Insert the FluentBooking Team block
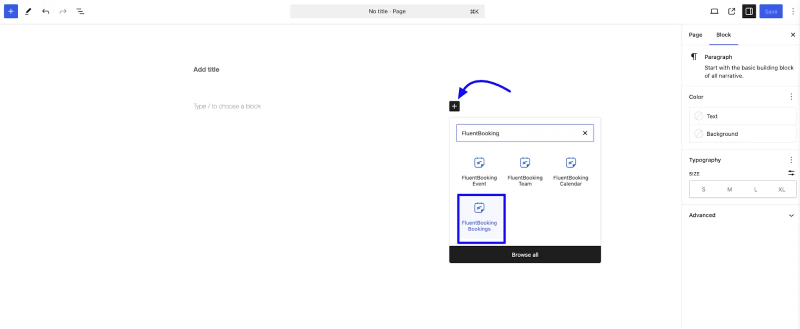This screenshot has height=329, width=800. (525, 171)
